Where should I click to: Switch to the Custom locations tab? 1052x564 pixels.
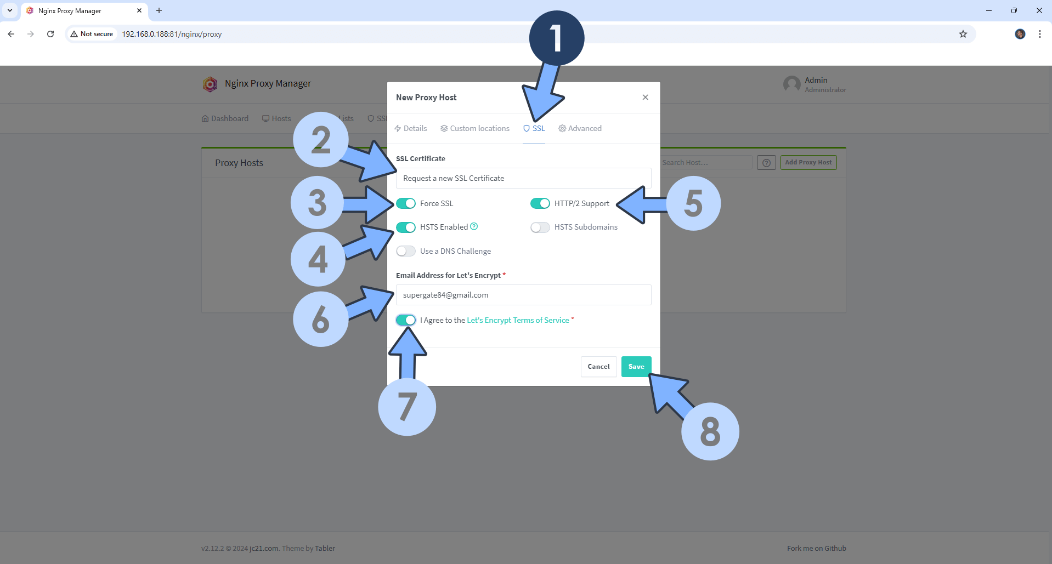475,128
